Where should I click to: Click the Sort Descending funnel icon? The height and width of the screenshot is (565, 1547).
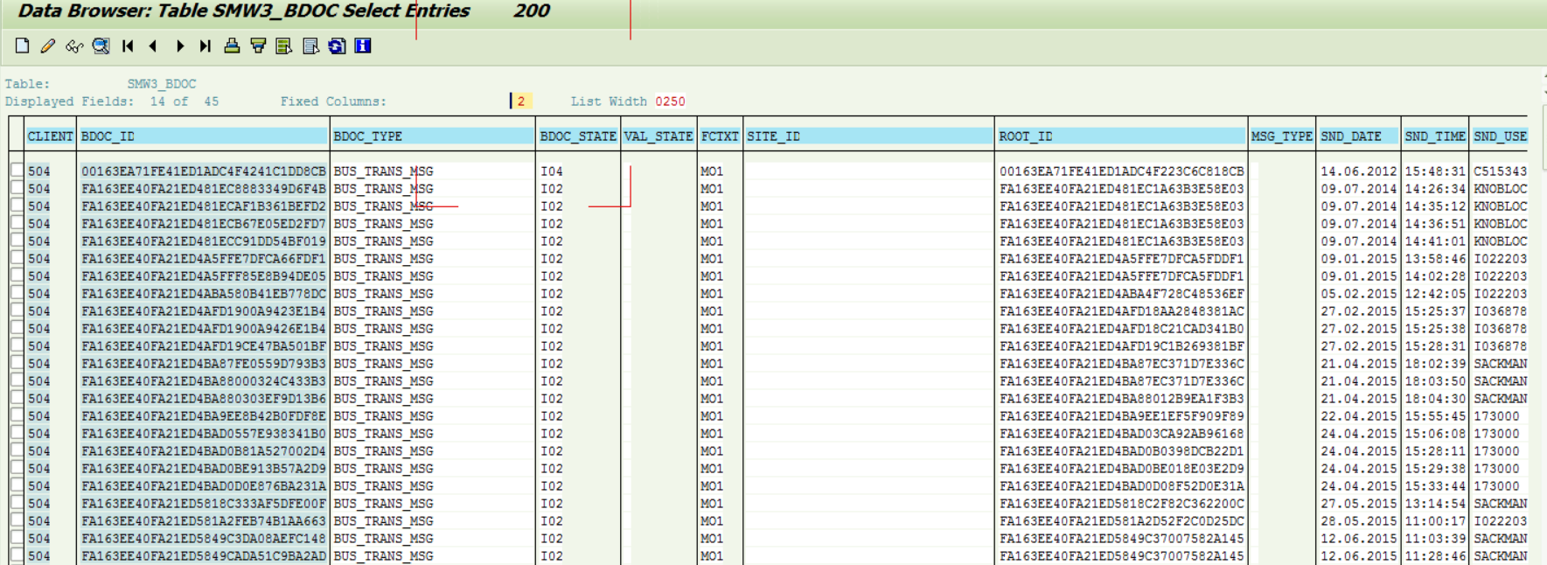[258, 45]
